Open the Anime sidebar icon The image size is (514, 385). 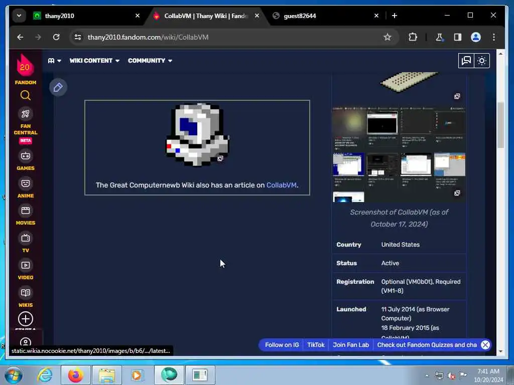[x=25, y=183]
